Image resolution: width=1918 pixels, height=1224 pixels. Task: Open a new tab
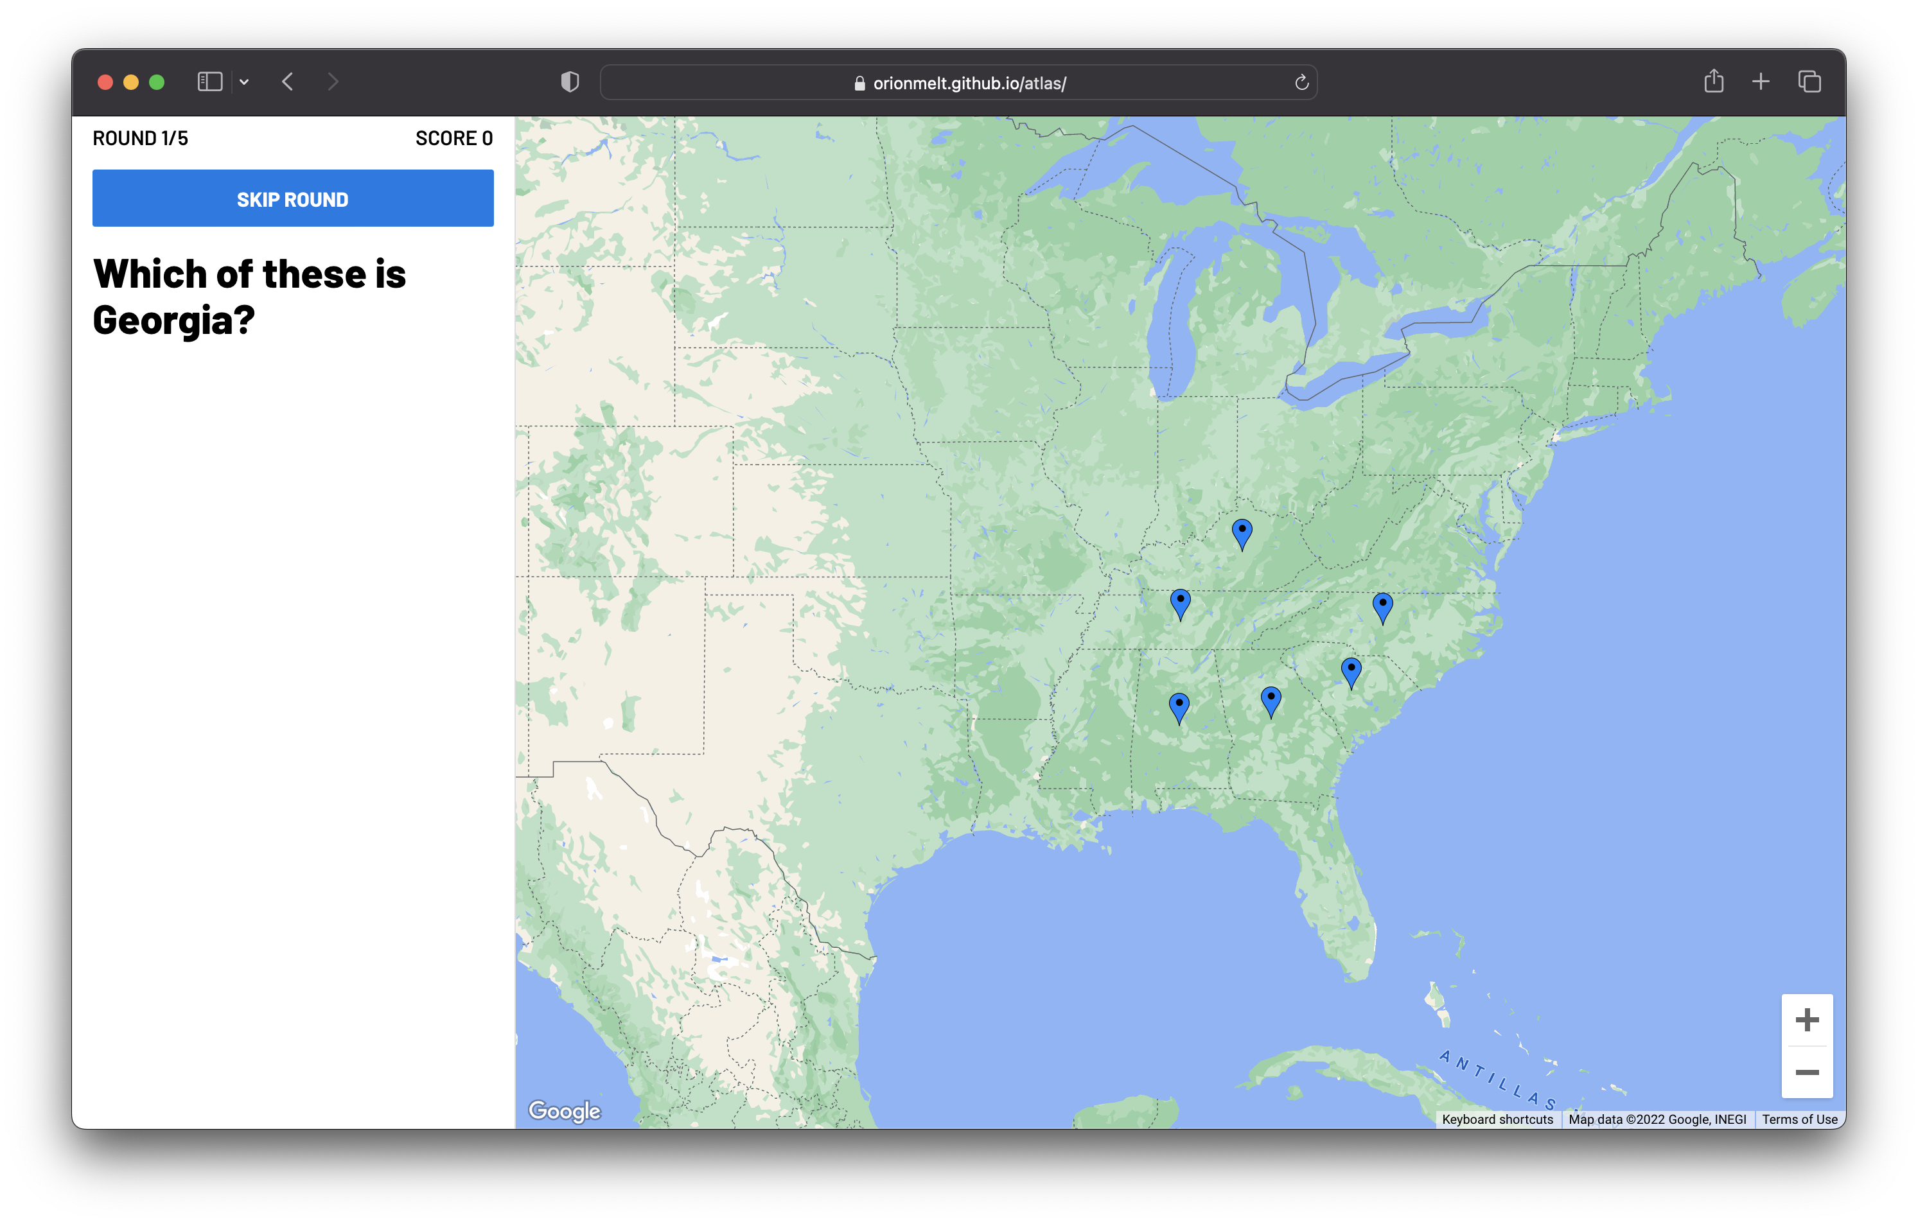(1760, 81)
